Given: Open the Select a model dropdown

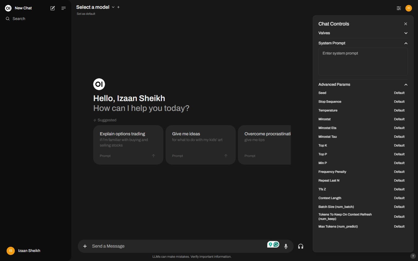Looking at the screenshot, I should (95, 7).
